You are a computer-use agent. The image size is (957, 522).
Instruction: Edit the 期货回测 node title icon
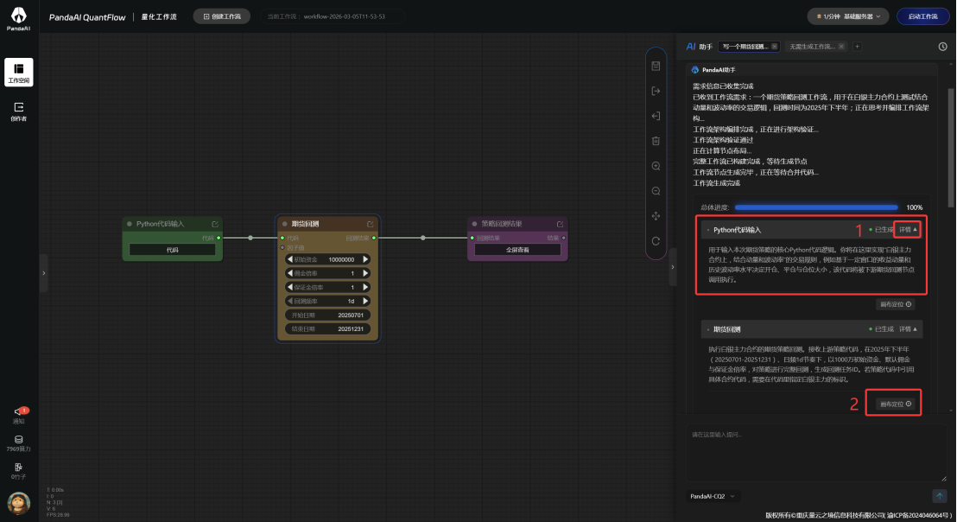click(x=370, y=224)
